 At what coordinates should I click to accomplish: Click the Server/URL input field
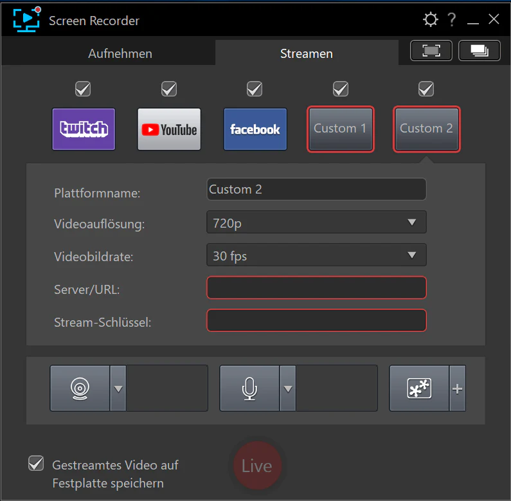pos(316,287)
